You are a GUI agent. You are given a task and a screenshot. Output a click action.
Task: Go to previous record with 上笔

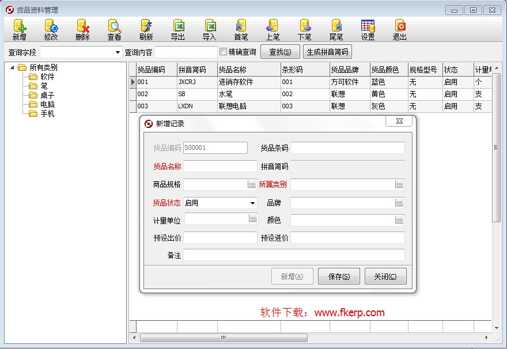273,30
